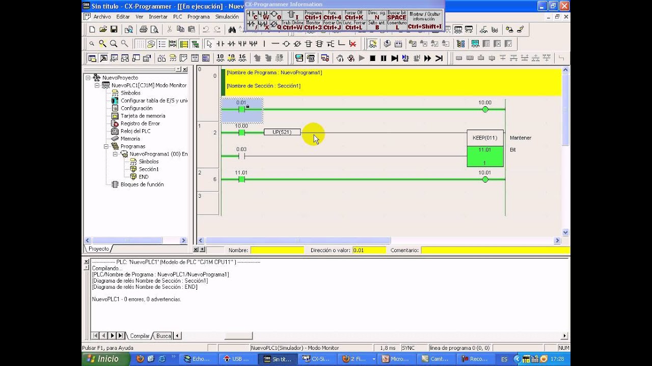The image size is (652, 366).
Task: Toggle the grid display icon
Action: pyautogui.click(x=140, y=44)
